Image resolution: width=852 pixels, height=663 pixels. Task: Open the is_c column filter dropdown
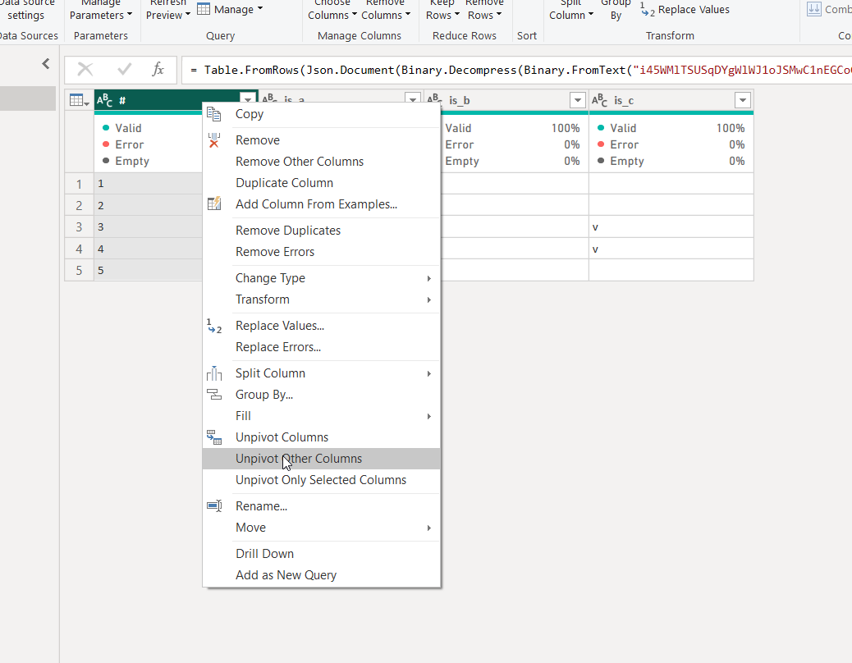tap(743, 100)
